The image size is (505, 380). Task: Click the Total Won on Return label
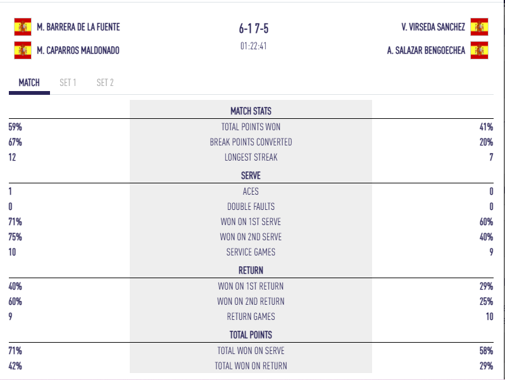251,365
